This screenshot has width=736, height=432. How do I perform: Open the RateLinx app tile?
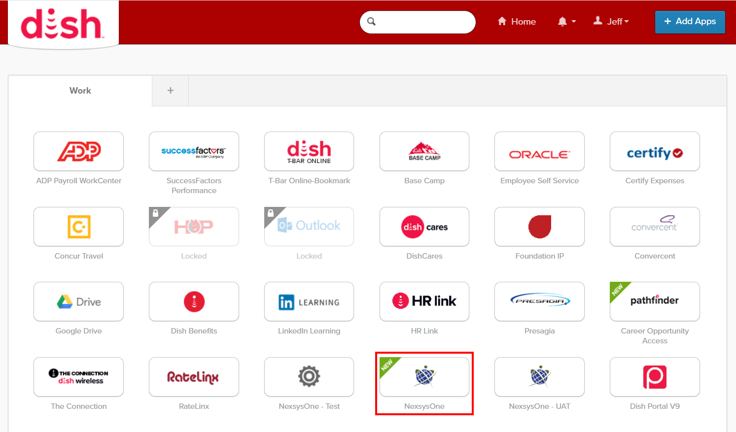coord(194,377)
